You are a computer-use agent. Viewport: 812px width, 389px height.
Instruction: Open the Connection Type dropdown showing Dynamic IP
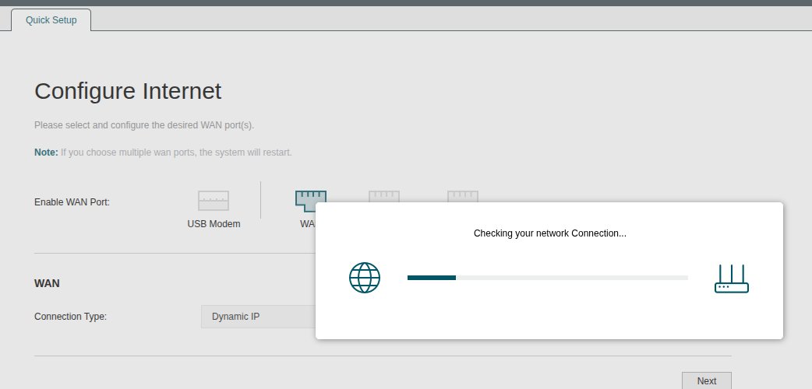(258, 317)
